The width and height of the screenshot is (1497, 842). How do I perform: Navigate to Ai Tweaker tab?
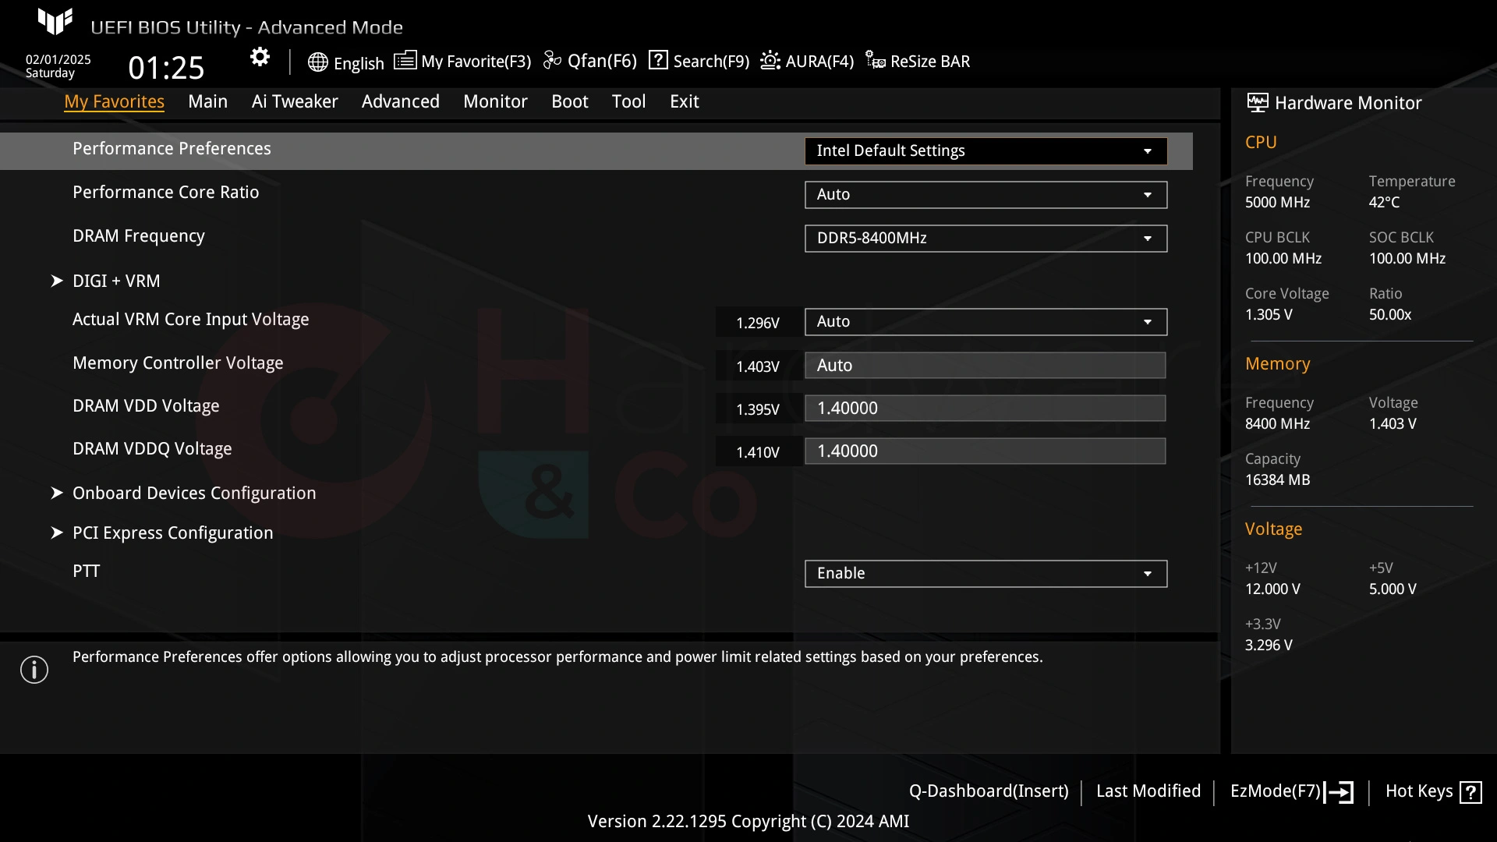point(295,101)
